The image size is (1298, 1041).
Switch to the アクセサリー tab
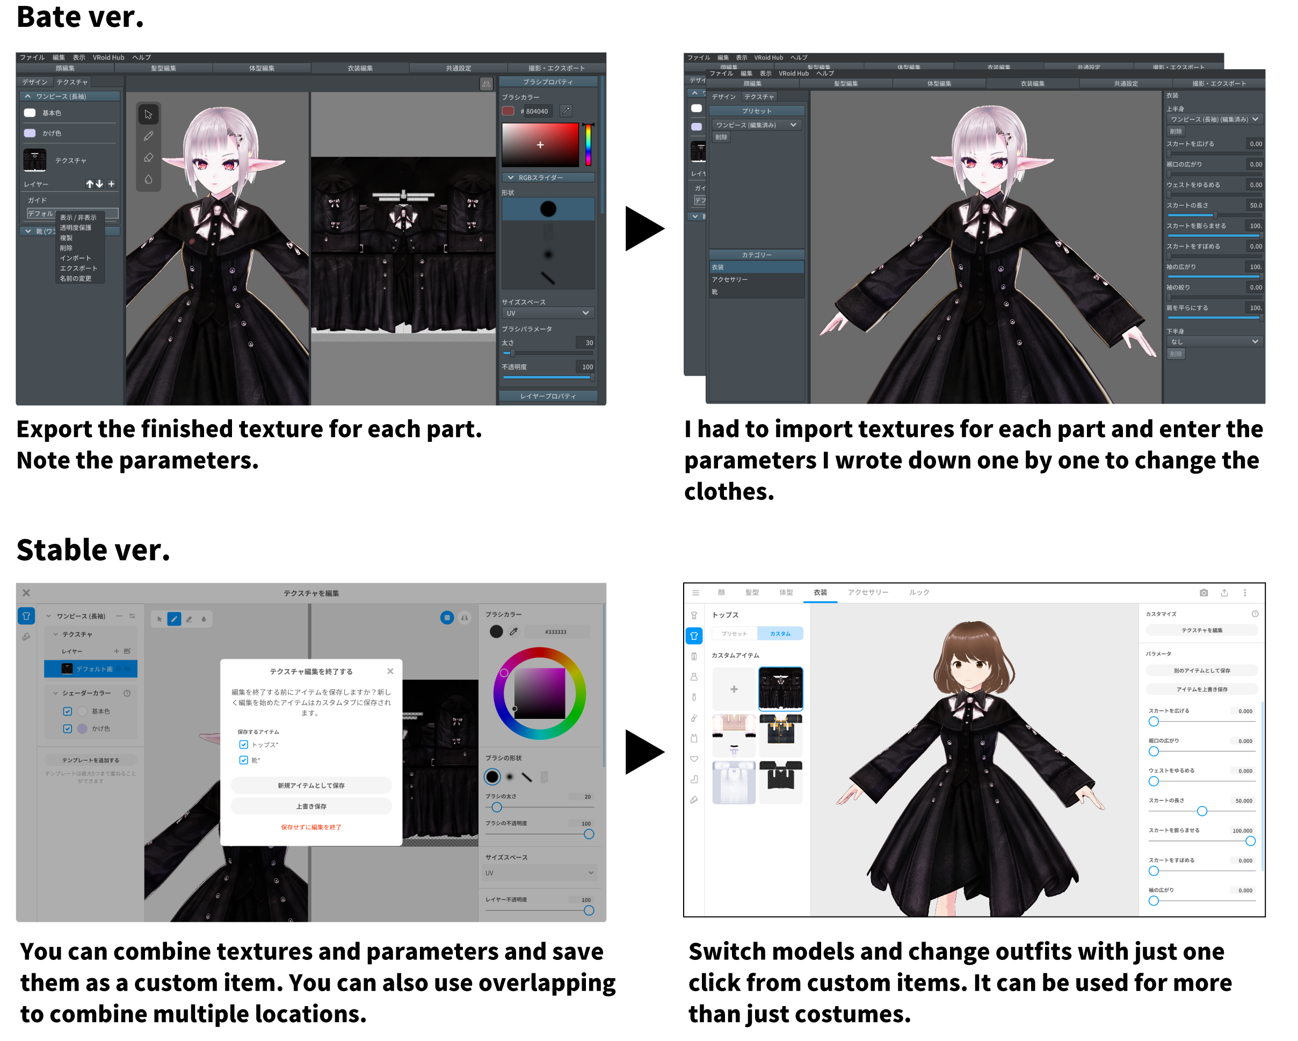coord(870,594)
